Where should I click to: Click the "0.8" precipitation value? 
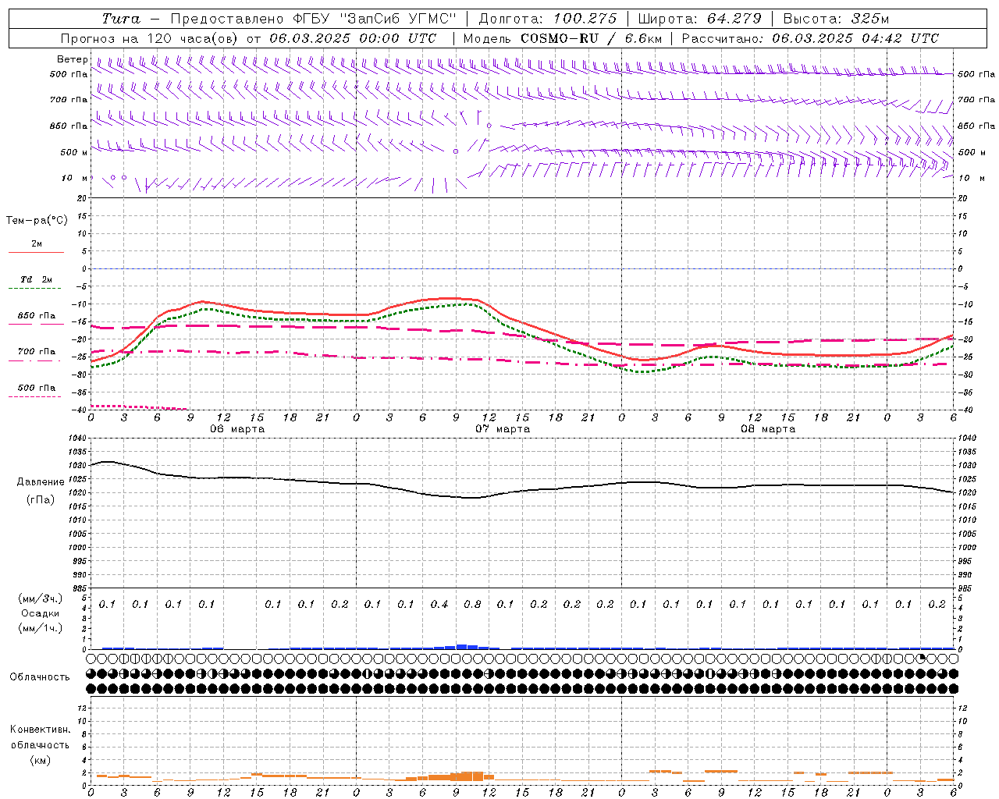point(472,604)
